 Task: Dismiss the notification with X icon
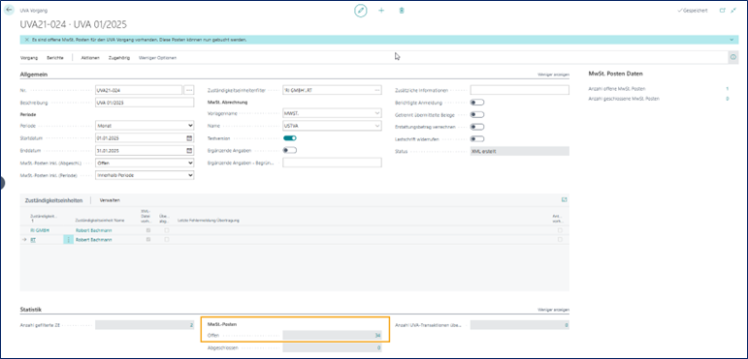click(27, 40)
